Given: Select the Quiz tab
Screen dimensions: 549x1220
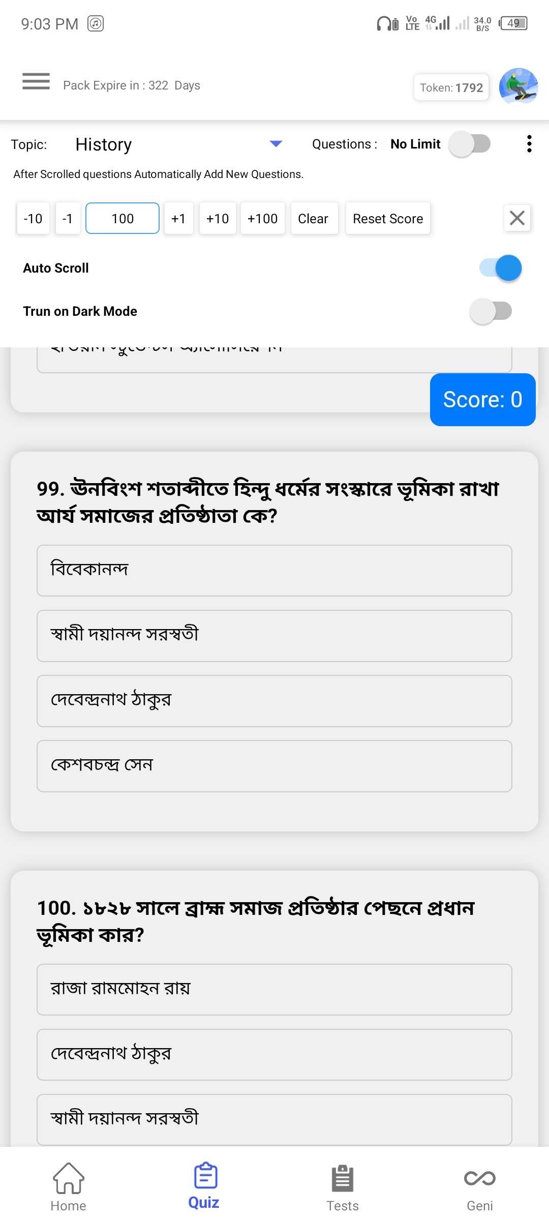Looking at the screenshot, I should (204, 1186).
